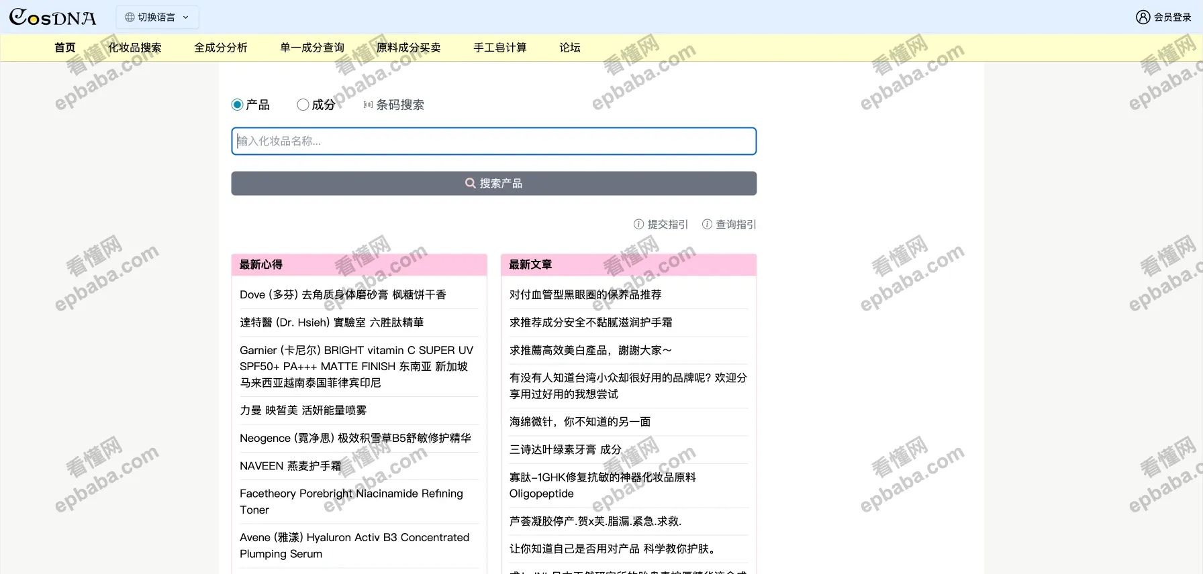Focus the cosmetic name search field
1203x574 pixels.
[x=494, y=141]
